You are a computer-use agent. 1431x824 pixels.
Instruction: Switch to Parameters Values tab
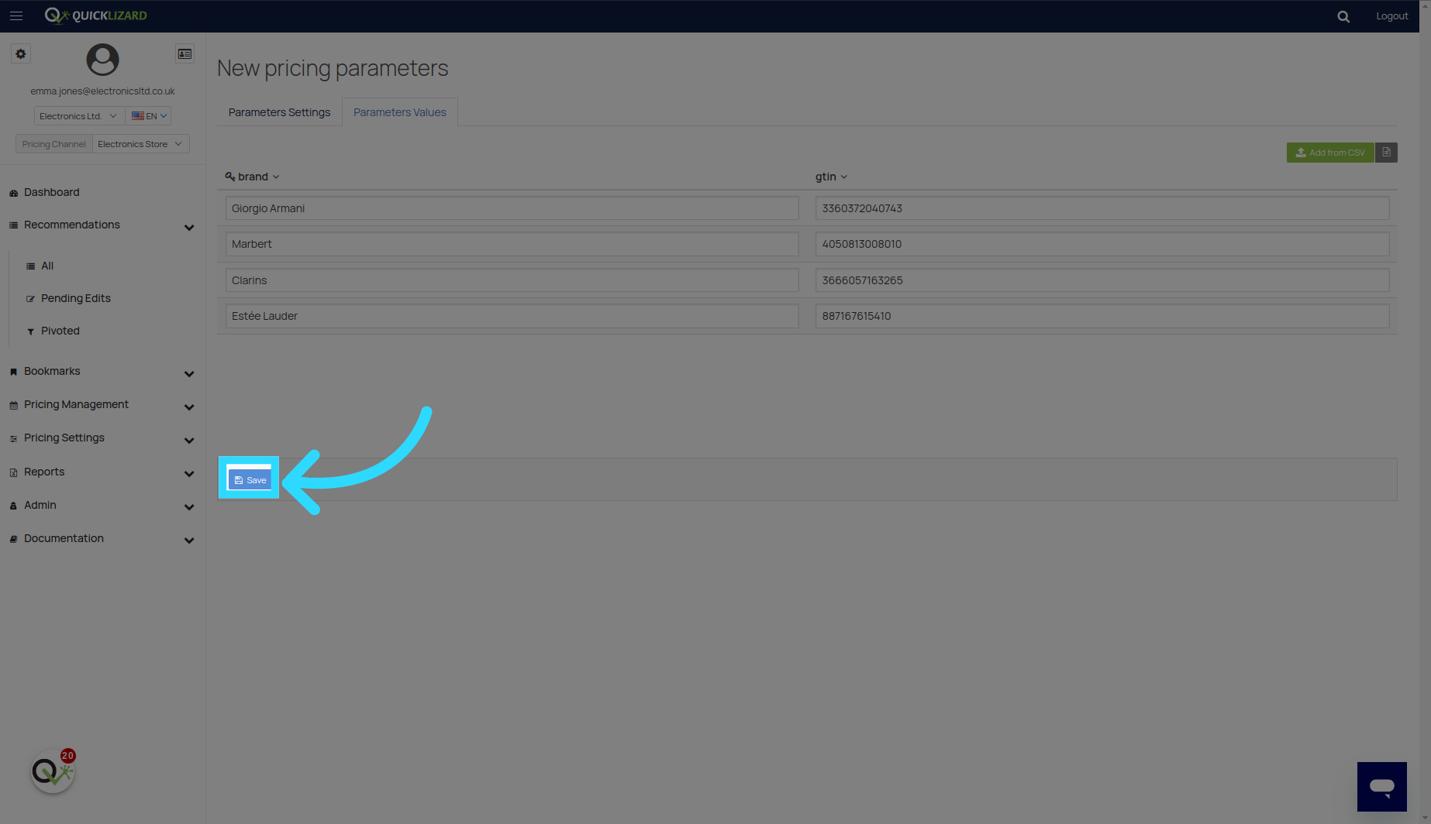(x=399, y=112)
